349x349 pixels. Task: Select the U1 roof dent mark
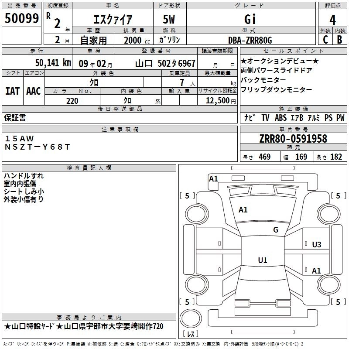(263, 260)
